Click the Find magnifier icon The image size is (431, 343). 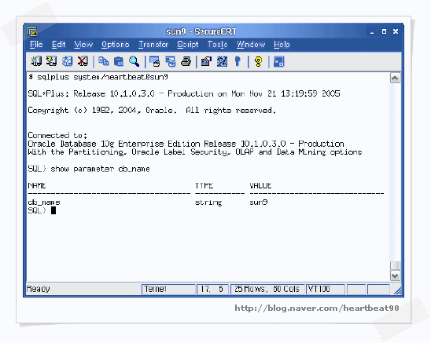(x=134, y=61)
